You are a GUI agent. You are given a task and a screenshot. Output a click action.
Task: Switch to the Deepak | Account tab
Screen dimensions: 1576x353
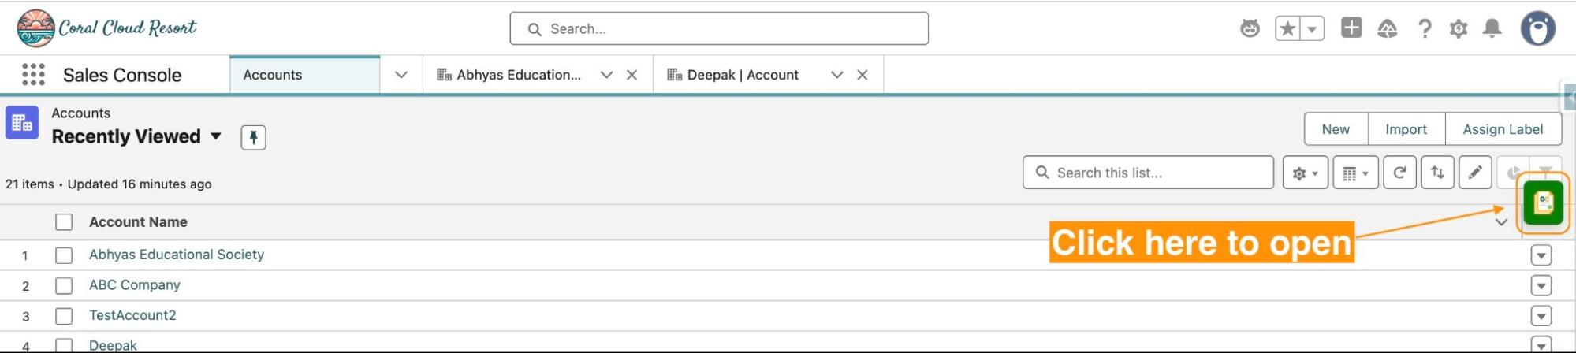(x=733, y=75)
